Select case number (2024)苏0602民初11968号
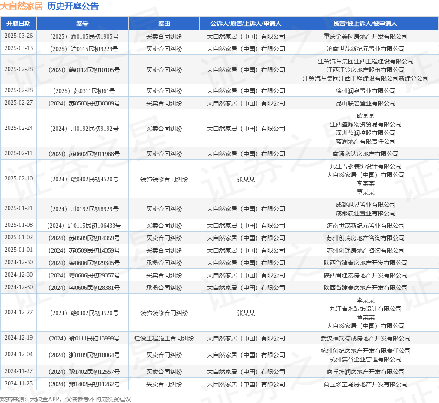The height and width of the screenshot is (403, 439). coord(84,154)
